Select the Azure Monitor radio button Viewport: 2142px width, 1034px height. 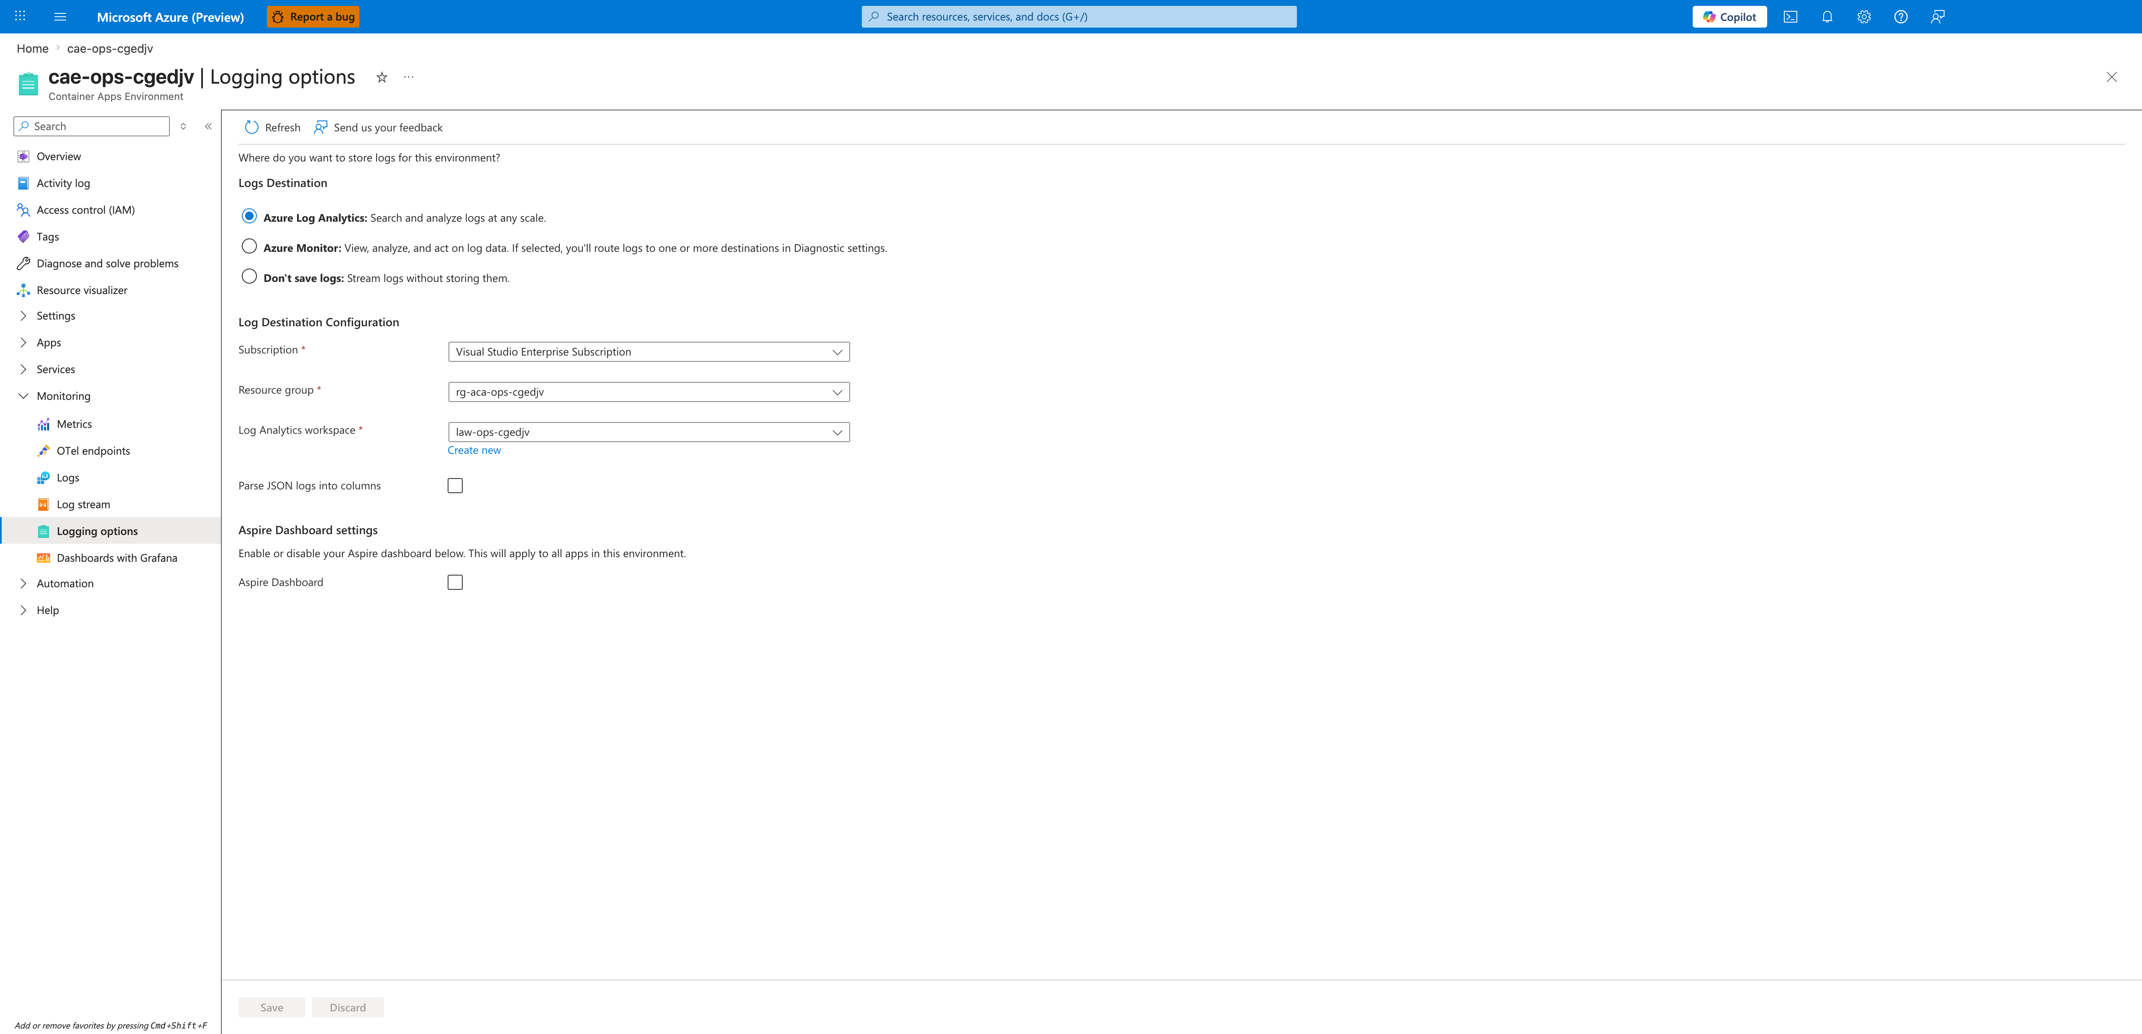[249, 246]
